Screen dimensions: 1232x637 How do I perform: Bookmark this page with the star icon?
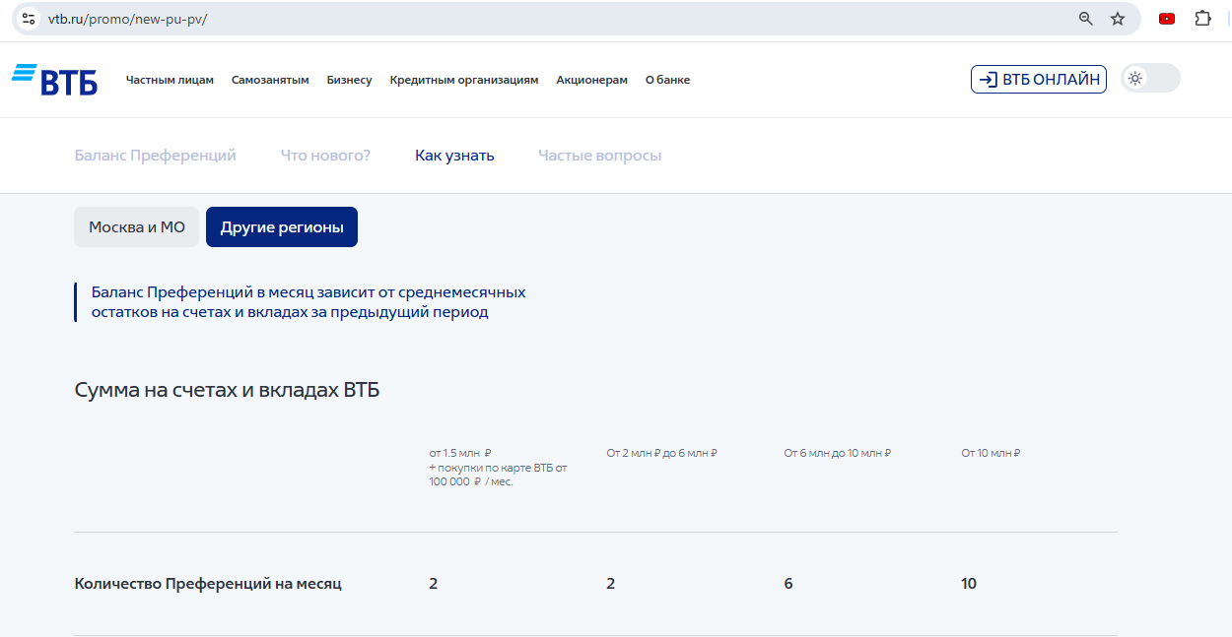click(1118, 19)
